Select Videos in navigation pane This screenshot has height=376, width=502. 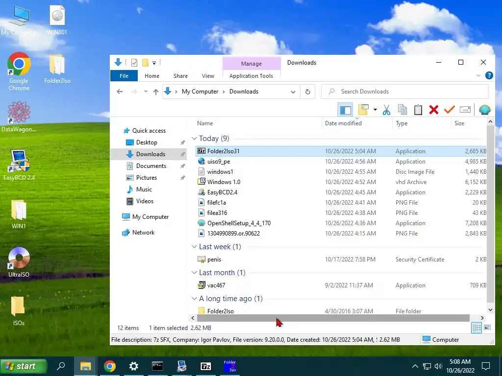pos(145,201)
